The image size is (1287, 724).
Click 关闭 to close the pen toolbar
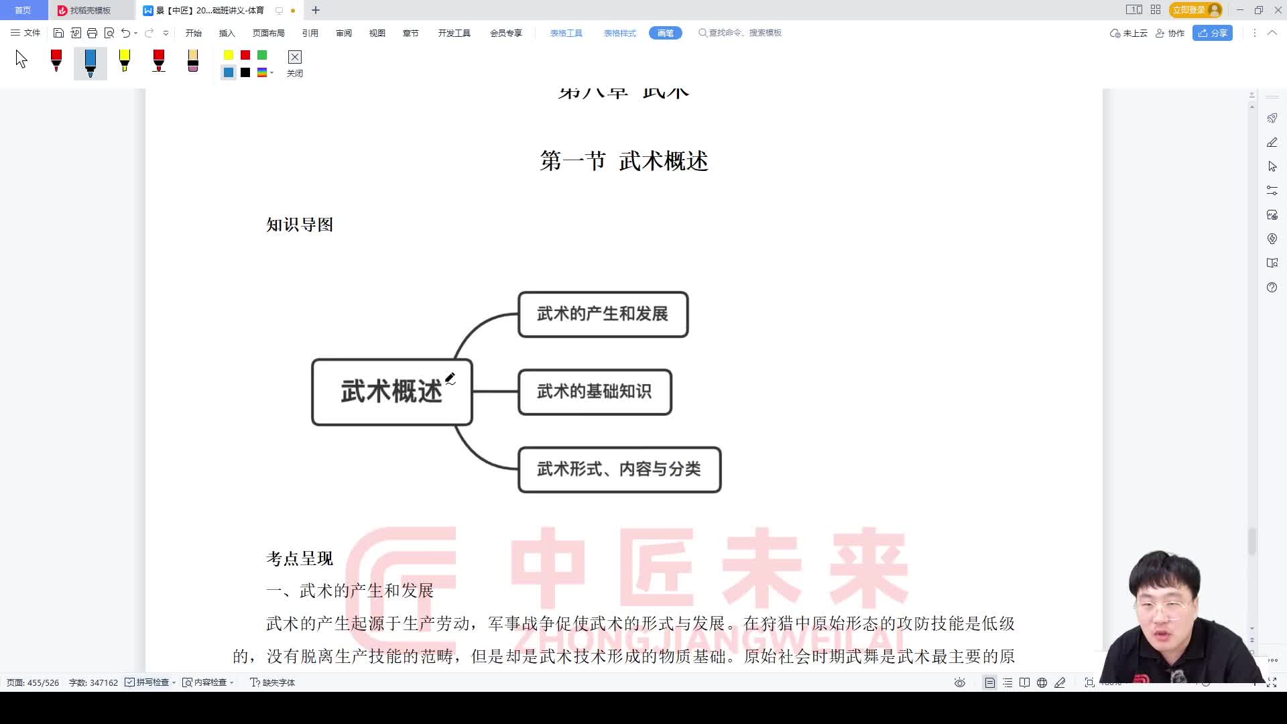coord(294,64)
